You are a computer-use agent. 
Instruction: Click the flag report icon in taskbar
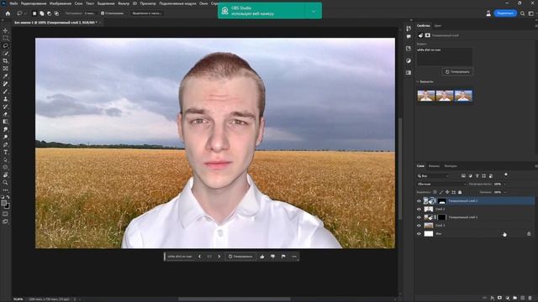coord(283,257)
